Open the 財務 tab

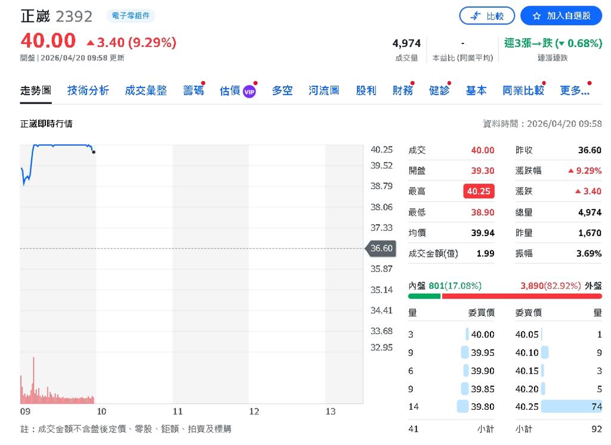pyautogui.click(x=403, y=91)
